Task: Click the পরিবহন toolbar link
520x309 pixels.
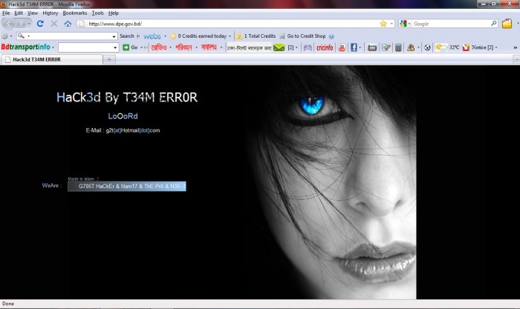Action: [183, 47]
